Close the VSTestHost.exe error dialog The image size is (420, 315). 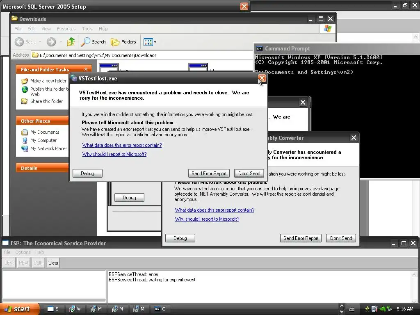pos(262,78)
